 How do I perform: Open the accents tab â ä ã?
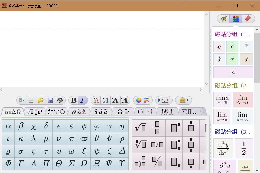click(x=101, y=112)
